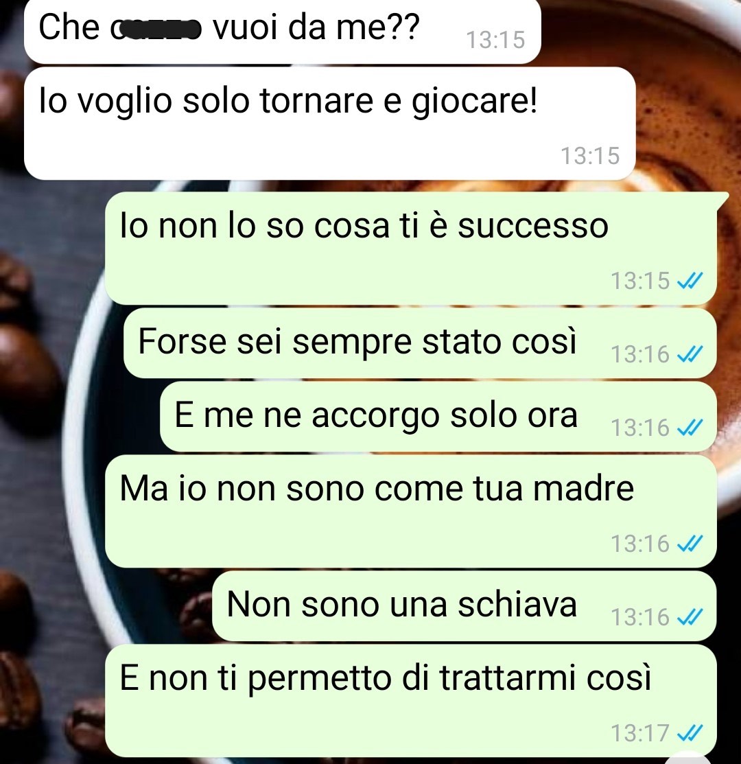
Task: Tap the 13:17 timestamp on the last message
Action: pos(640,733)
